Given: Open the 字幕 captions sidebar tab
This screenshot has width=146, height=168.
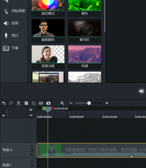Looking at the screenshot, I should 11,48.
